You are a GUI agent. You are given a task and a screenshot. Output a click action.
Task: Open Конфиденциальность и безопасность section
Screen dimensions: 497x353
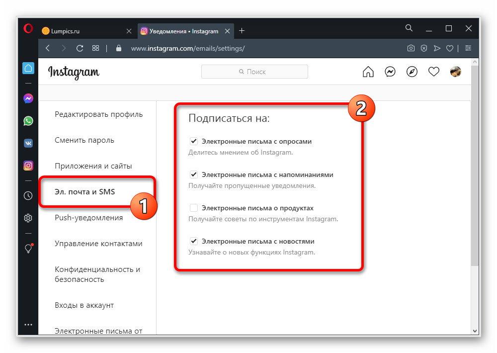[x=97, y=274]
